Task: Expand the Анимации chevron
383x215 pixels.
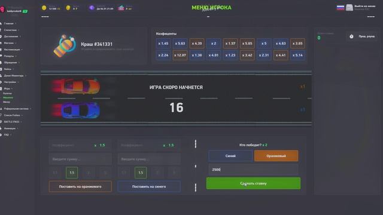Action: click(18, 128)
